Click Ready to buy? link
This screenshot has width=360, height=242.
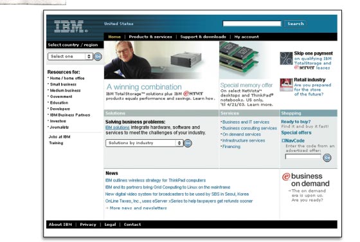[x=296, y=122]
